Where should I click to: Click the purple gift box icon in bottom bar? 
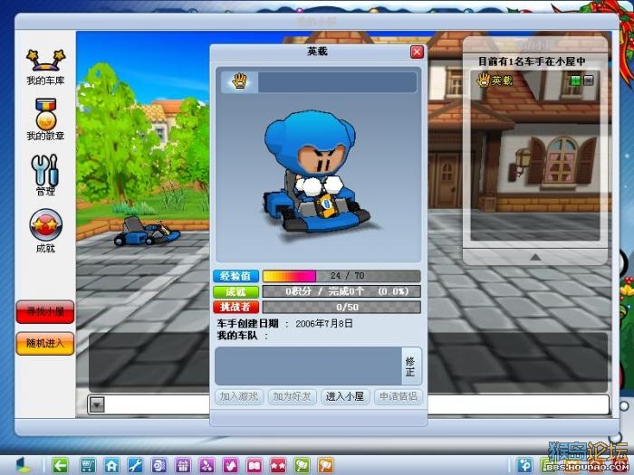coord(183,466)
